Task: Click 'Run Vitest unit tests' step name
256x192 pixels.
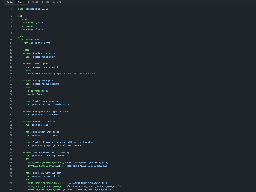Action: (46, 132)
